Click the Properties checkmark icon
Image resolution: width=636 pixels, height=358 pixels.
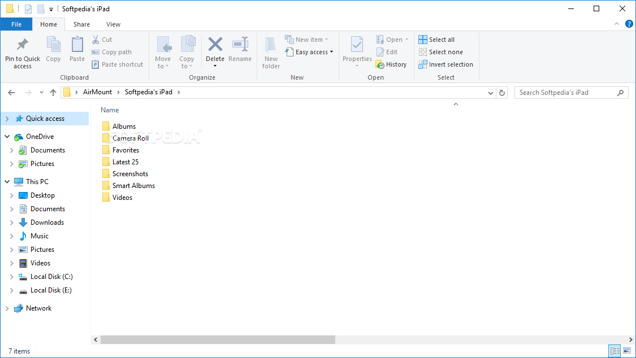(357, 44)
